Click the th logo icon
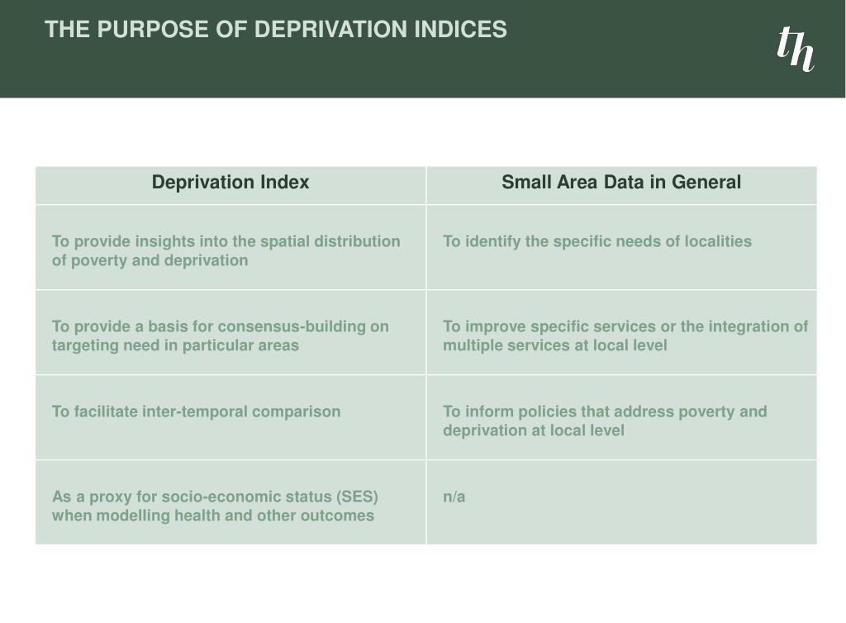Viewport: 846px width, 623px height. tap(796, 49)
